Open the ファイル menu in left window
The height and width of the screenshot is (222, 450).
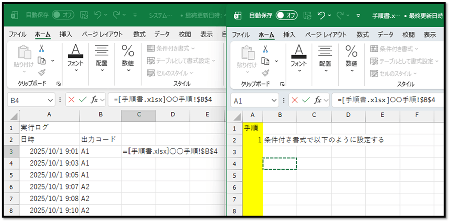point(18,35)
